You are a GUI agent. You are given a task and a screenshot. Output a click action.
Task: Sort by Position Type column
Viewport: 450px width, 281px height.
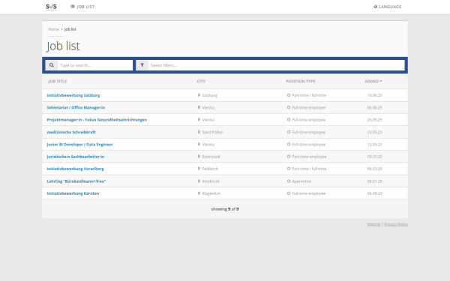[301, 82]
